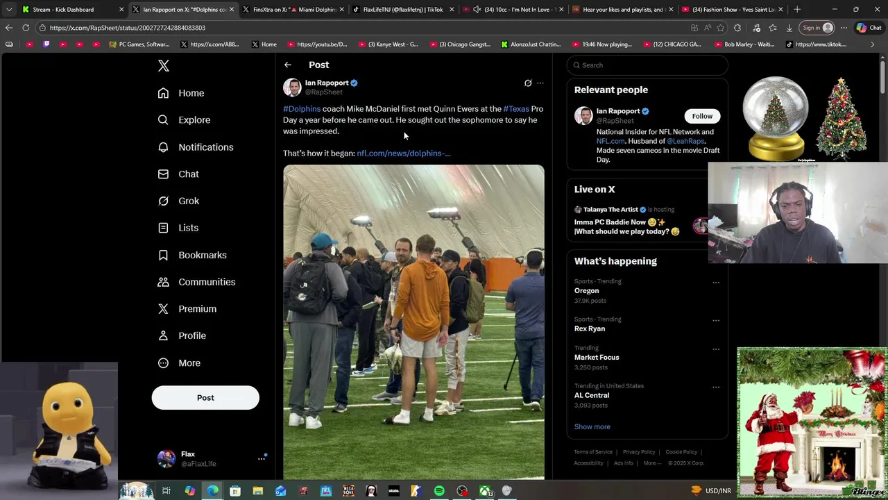This screenshot has width=888, height=500.
Task: Open the Copilot Chat button in the browser
Action: pos(869,28)
